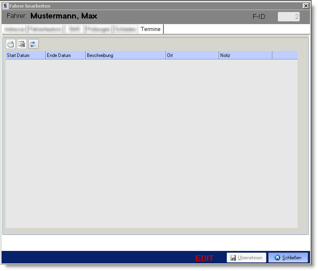Refresh the appointments list
The image size is (318, 271).
point(33,44)
